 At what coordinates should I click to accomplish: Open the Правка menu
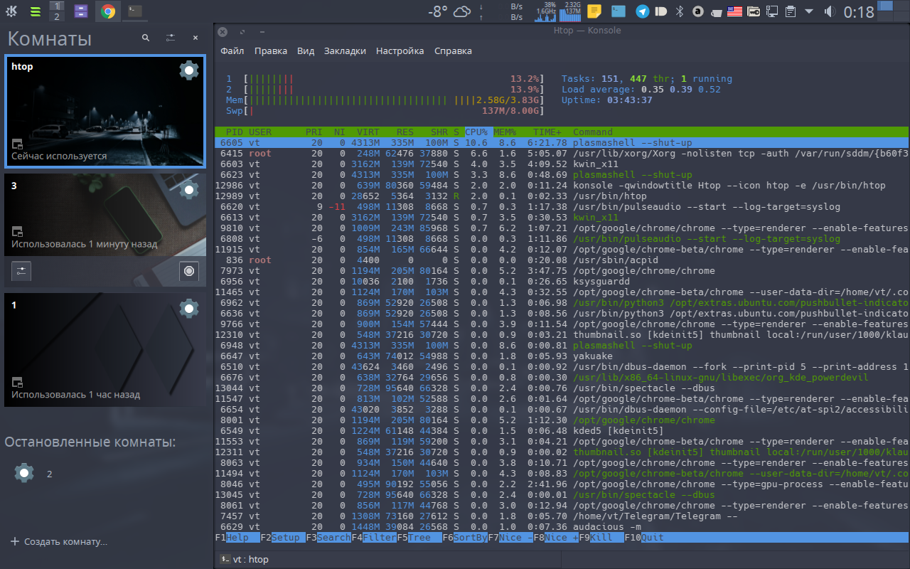[271, 50]
